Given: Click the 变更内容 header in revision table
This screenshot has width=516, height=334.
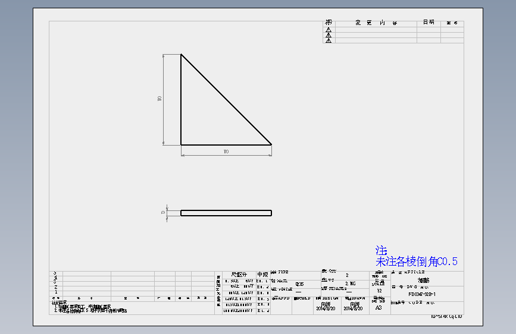Looking at the screenshot, I should 376,23.
